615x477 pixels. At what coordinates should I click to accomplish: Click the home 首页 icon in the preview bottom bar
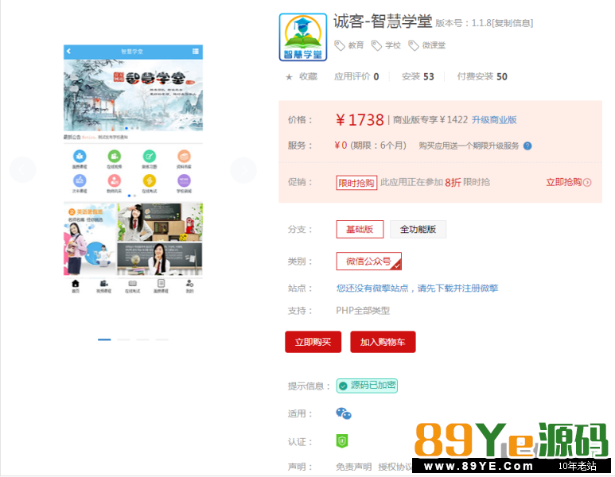[76, 283]
